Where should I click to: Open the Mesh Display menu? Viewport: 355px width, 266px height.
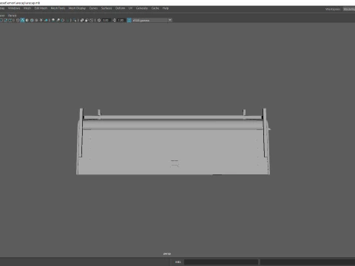tap(77, 8)
